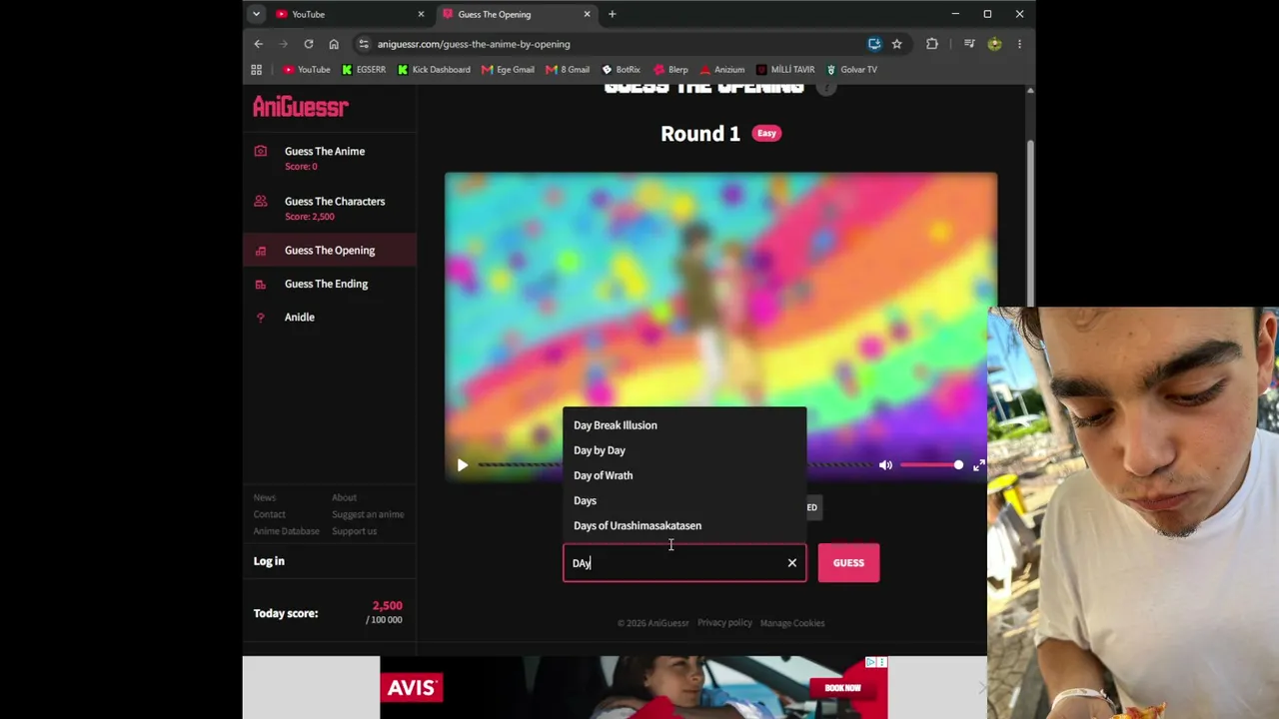Open the tab search dropdown arrow
Viewport: 1279px width, 719px height.
(x=257, y=14)
